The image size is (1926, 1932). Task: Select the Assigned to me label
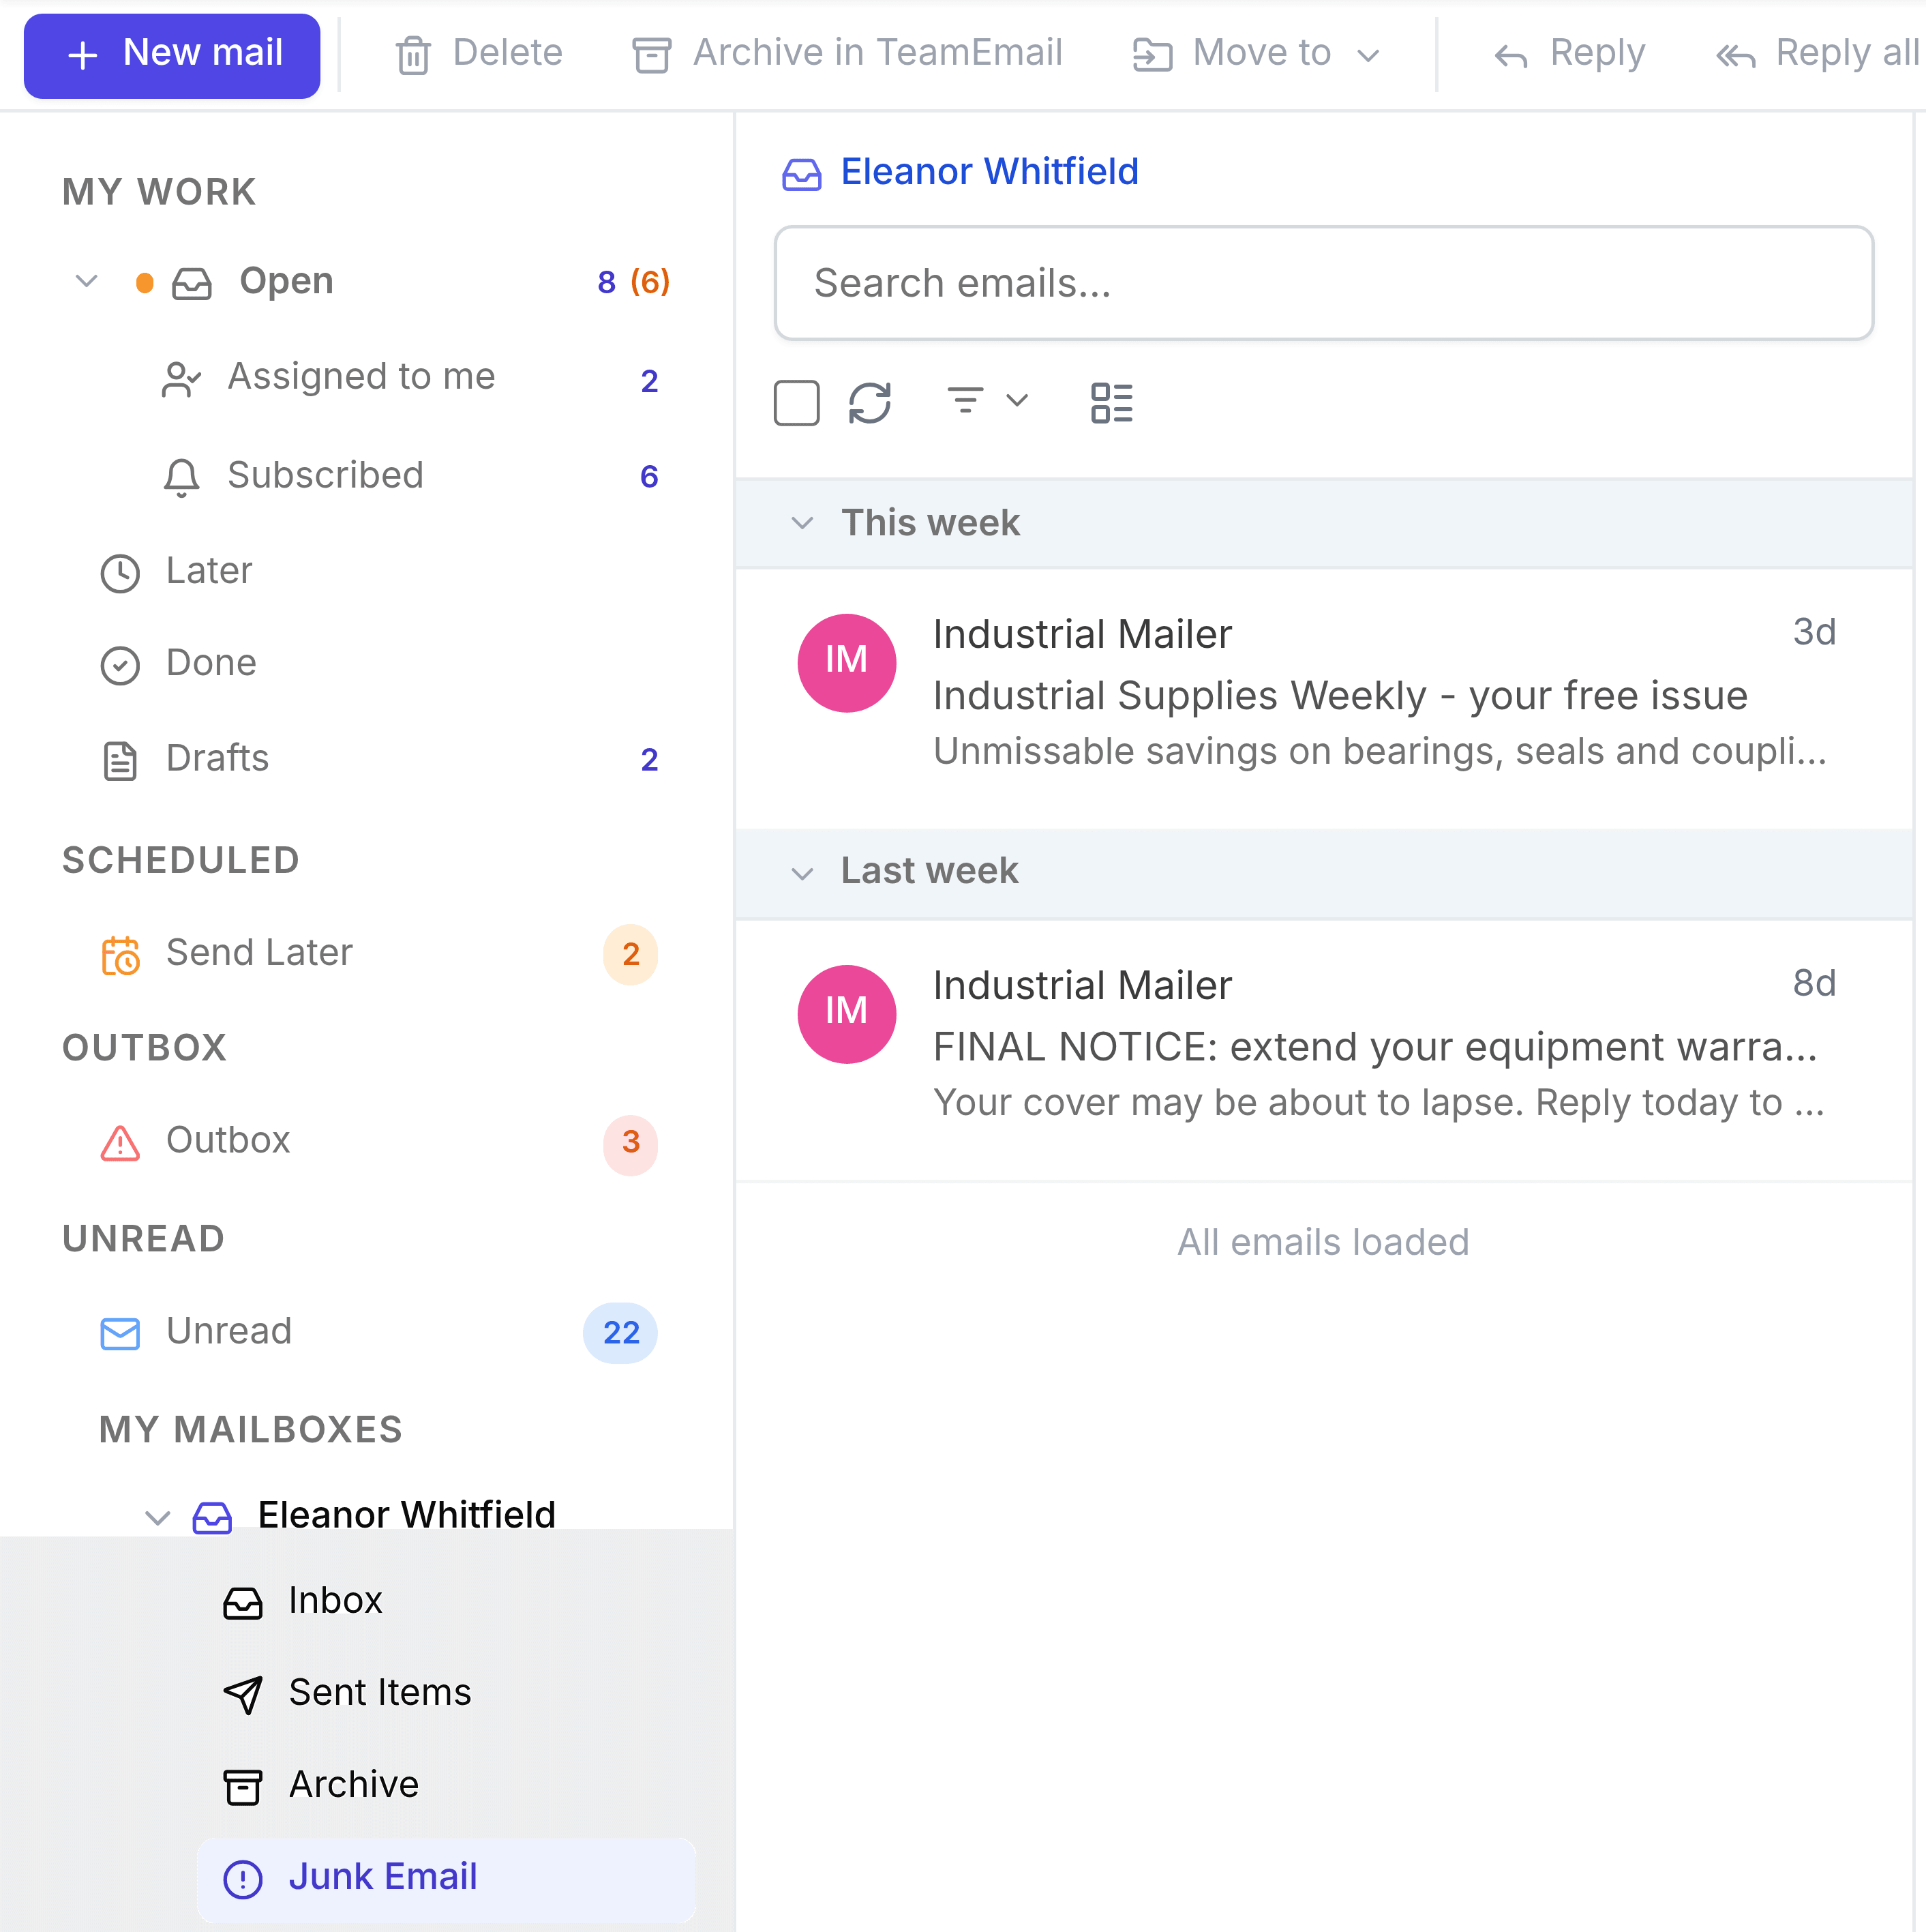click(362, 377)
